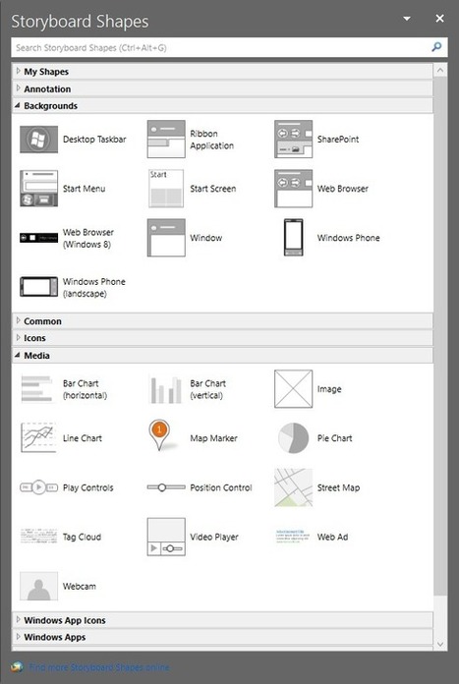Choose the SharePoint background shape icon
The width and height of the screenshot is (459, 684).
(293, 140)
